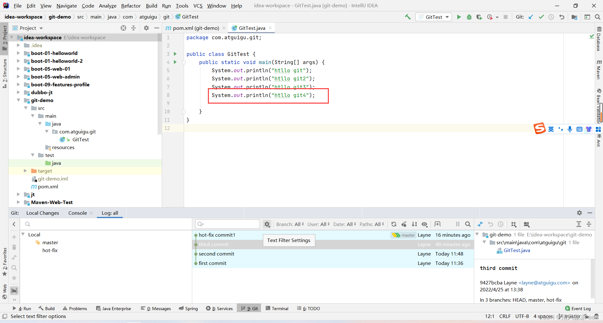This screenshot has width=603, height=323.
Task: Toggle the Database side panel
Action: tap(599, 39)
